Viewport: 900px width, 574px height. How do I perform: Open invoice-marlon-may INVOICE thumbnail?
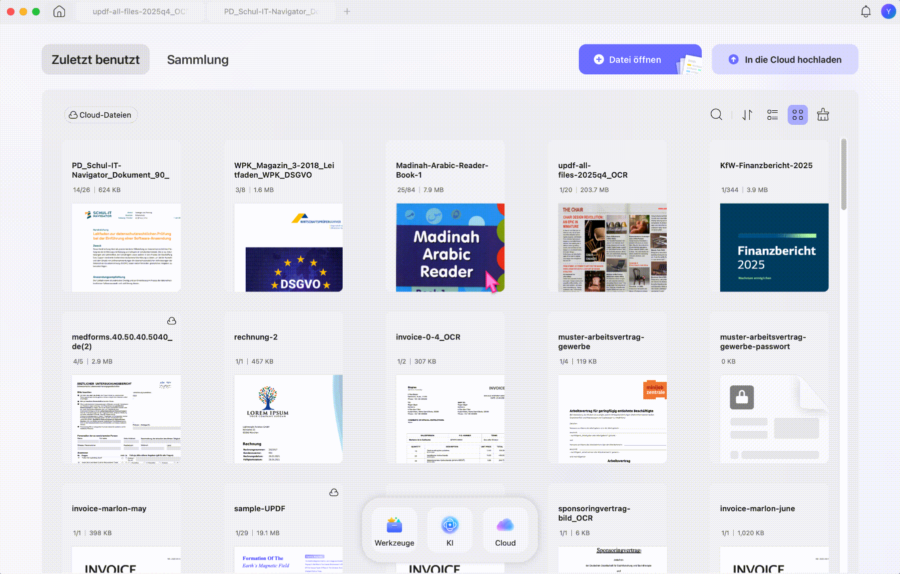point(126,560)
